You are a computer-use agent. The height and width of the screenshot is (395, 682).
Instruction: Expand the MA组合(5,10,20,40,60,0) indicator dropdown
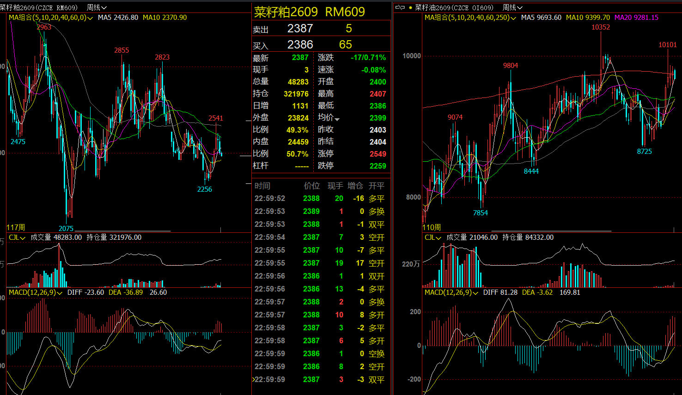(x=90, y=18)
